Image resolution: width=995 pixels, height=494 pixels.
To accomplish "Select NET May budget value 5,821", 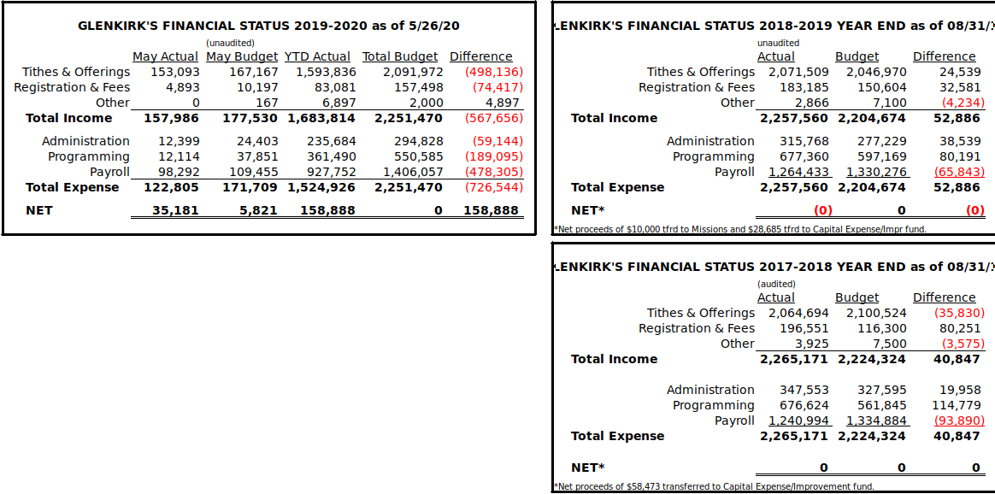I will tap(258, 210).
